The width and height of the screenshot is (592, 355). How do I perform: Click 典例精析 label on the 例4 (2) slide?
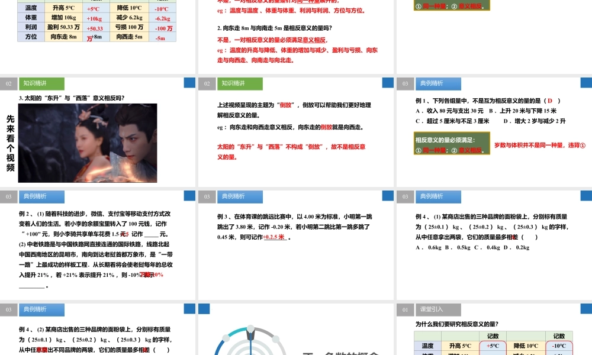click(41, 309)
